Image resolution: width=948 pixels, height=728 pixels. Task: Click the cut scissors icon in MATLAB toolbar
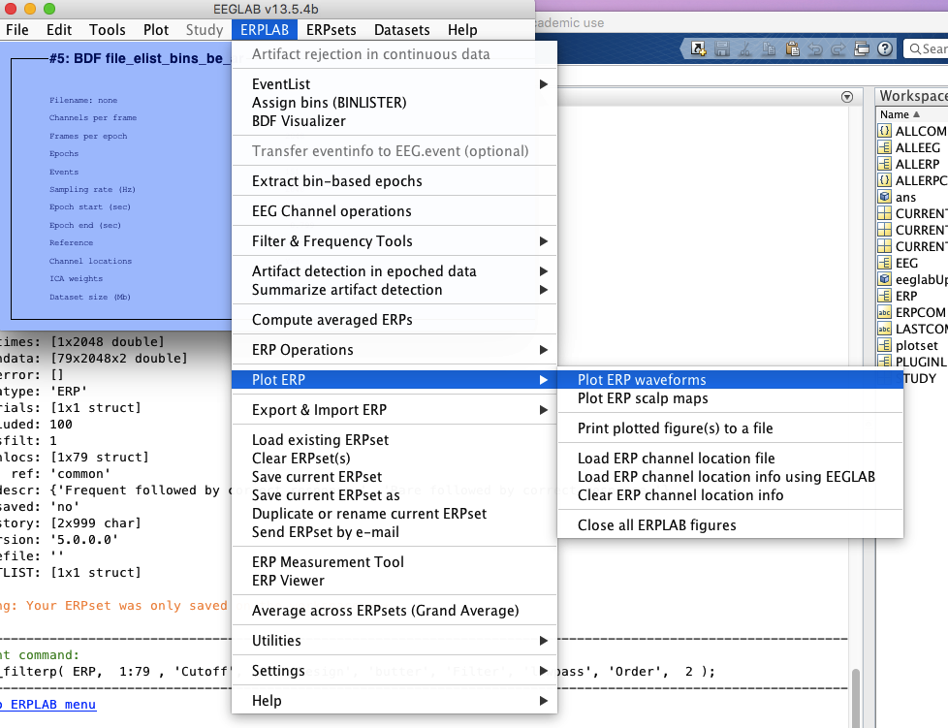(x=745, y=49)
